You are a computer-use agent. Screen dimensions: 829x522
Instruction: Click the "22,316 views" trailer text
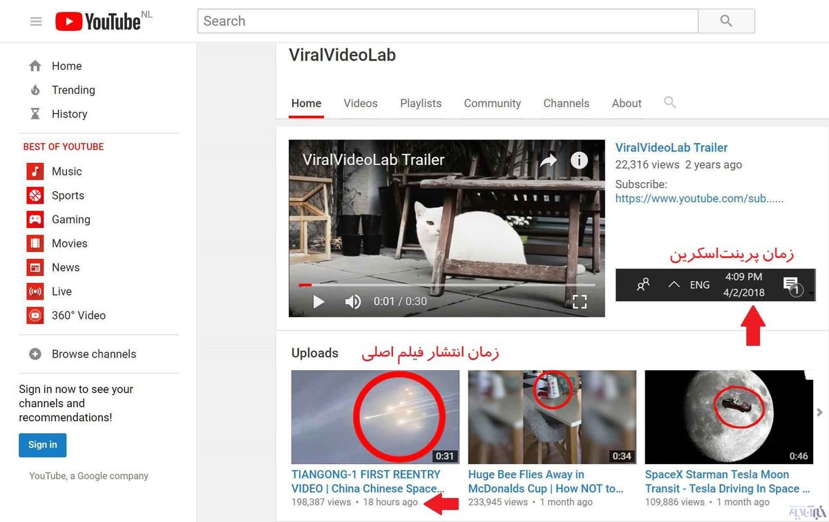pos(647,165)
